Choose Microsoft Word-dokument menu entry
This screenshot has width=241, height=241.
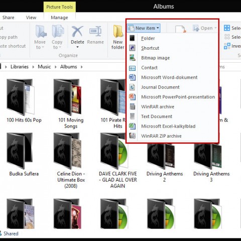172,77
